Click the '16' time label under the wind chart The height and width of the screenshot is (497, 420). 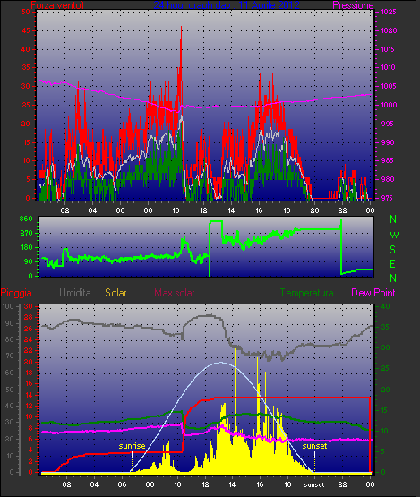coord(259,210)
